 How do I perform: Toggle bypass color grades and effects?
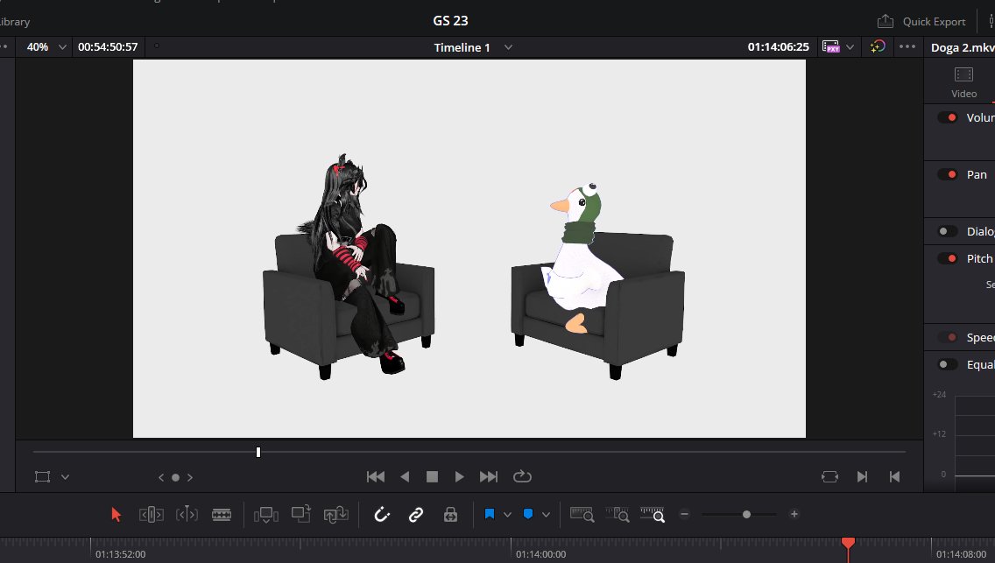click(x=878, y=46)
